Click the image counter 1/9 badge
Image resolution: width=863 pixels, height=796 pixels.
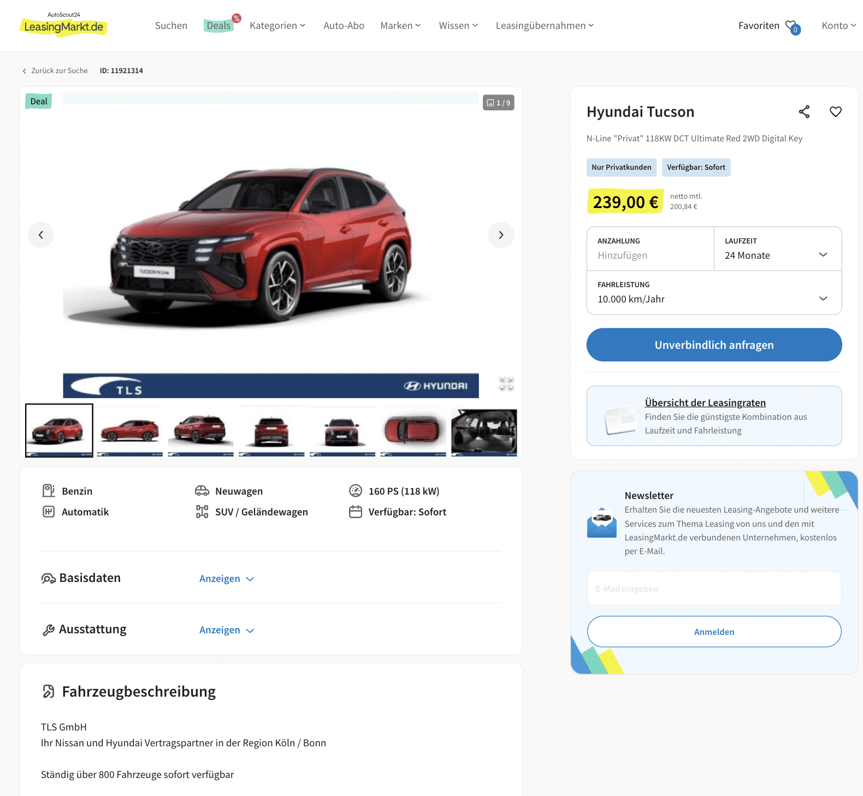498,103
